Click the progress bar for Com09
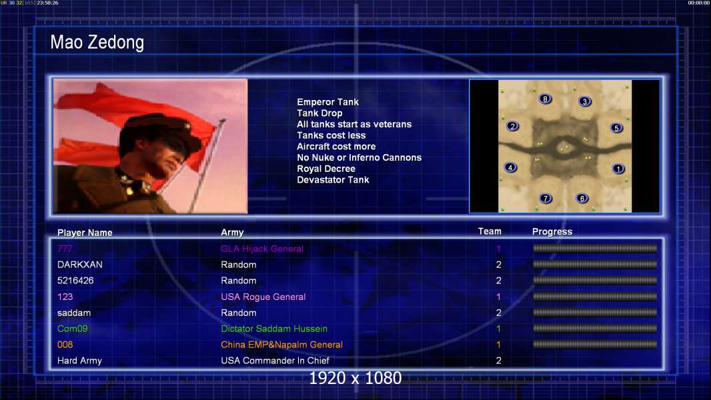Image resolution: width=711 pixels, height=400 pixels. [x=595, y=329]
